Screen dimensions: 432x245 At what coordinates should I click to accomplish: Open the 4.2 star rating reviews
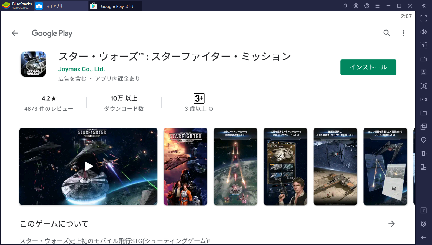(x=49, y=98)
